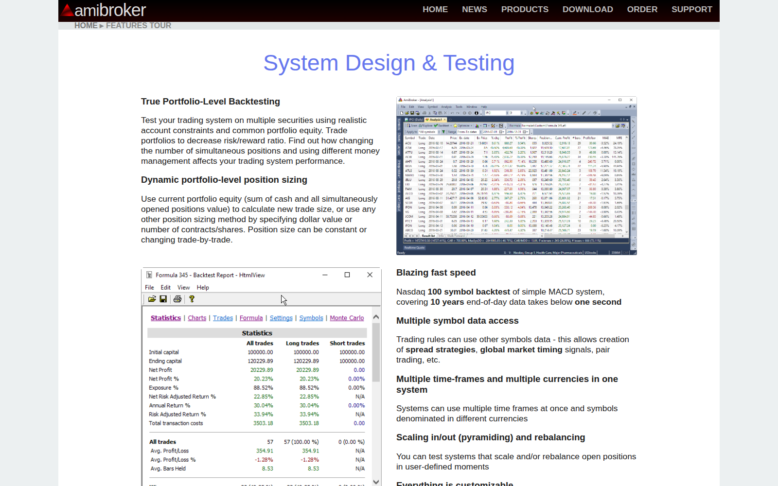This screenshot has width=778, height=486.
Task: Click the 'Blazing fast speed' heading
Action: (x=436, y=273)
